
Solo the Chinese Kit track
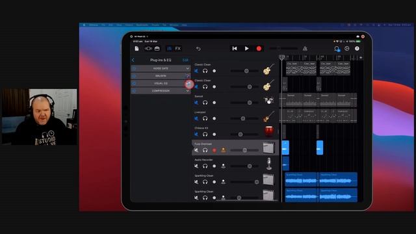pos(205,135)
